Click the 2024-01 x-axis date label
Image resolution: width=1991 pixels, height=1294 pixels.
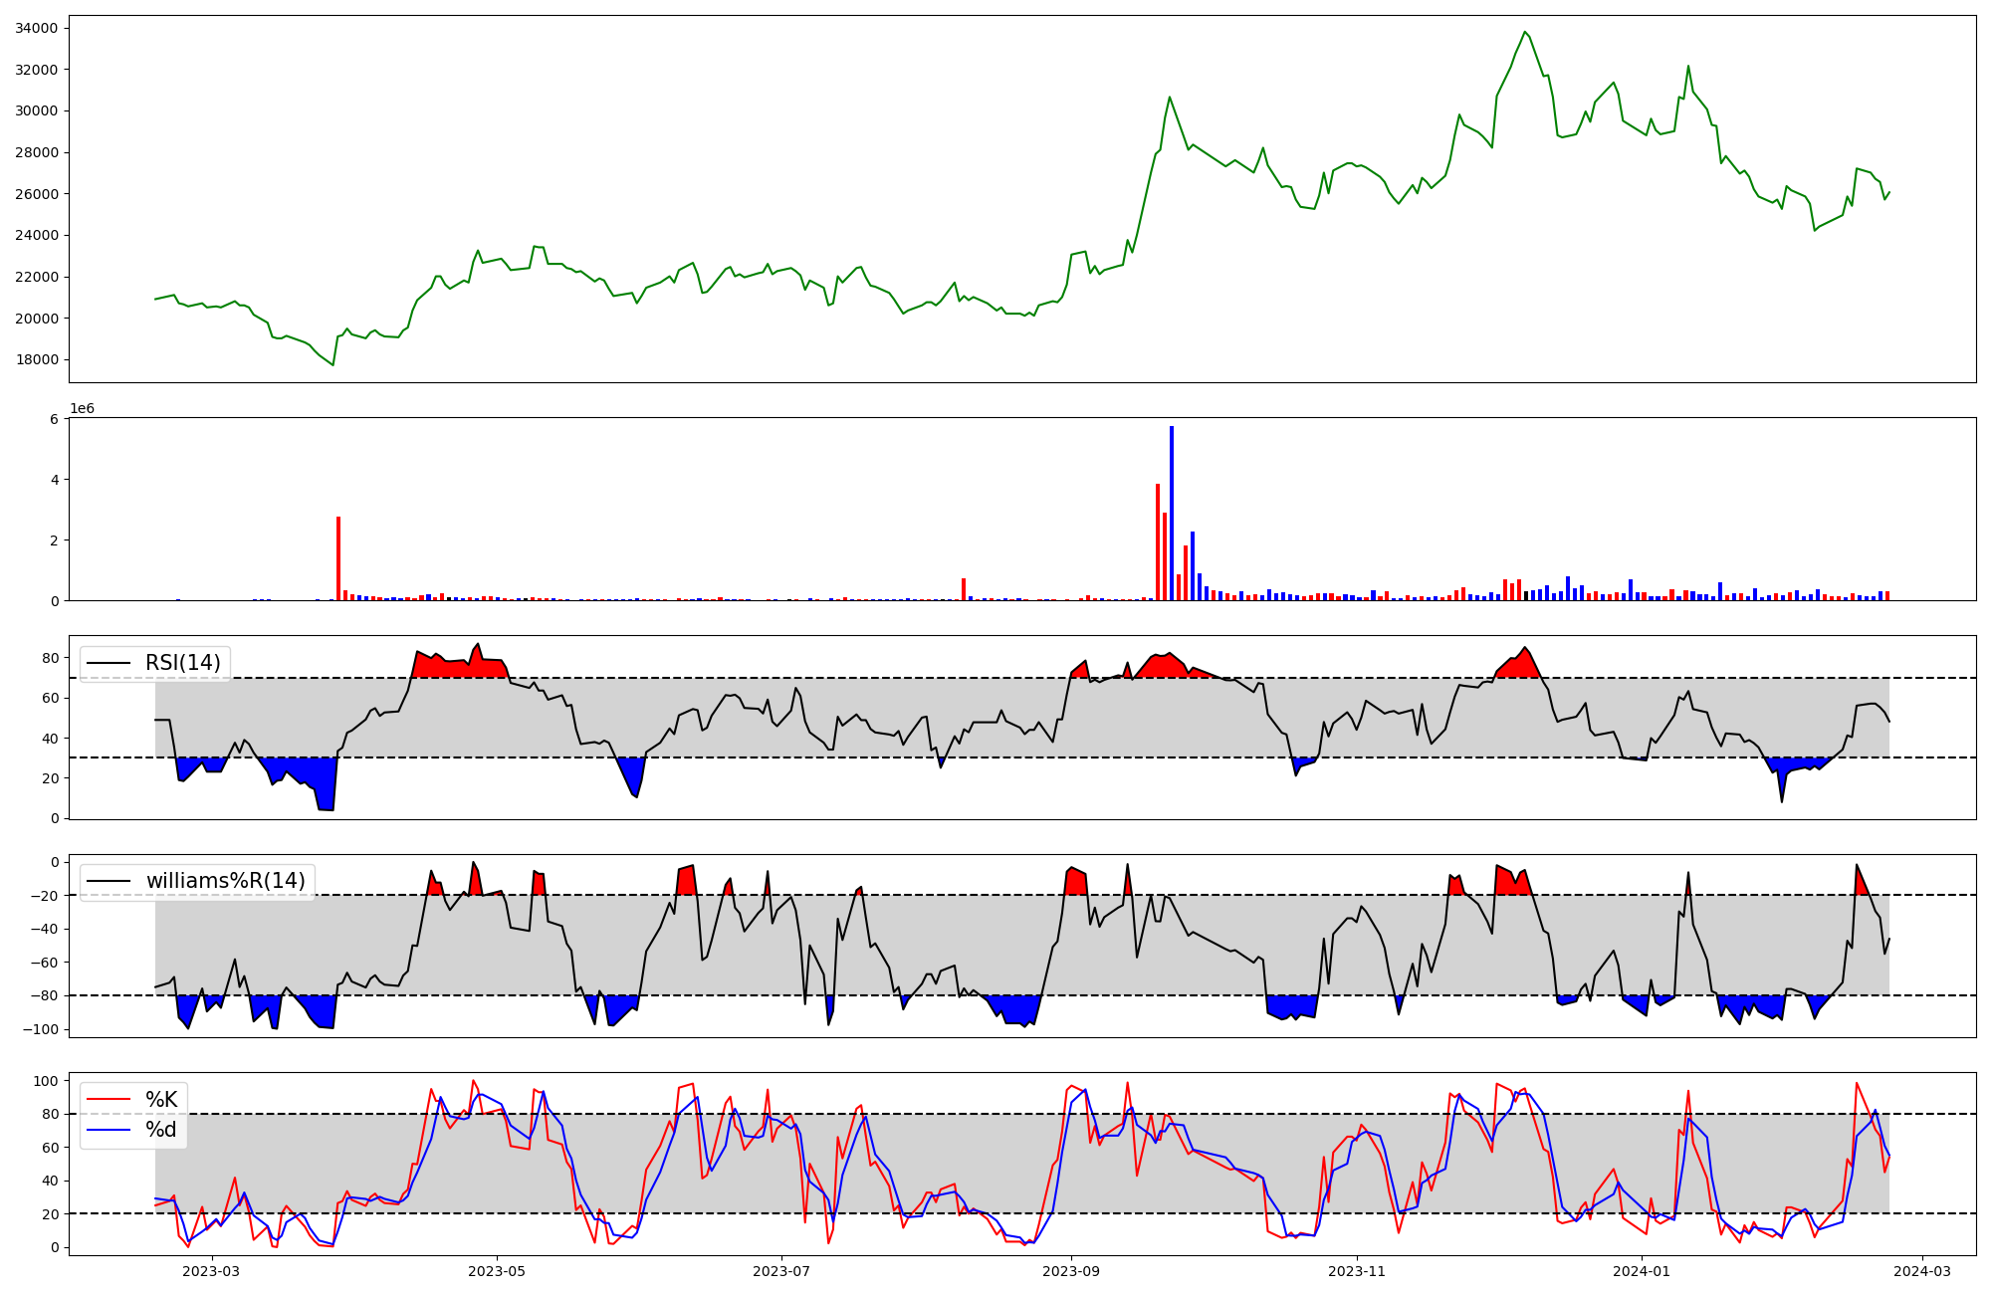pyautogui.click(x=1642, y=1271)
